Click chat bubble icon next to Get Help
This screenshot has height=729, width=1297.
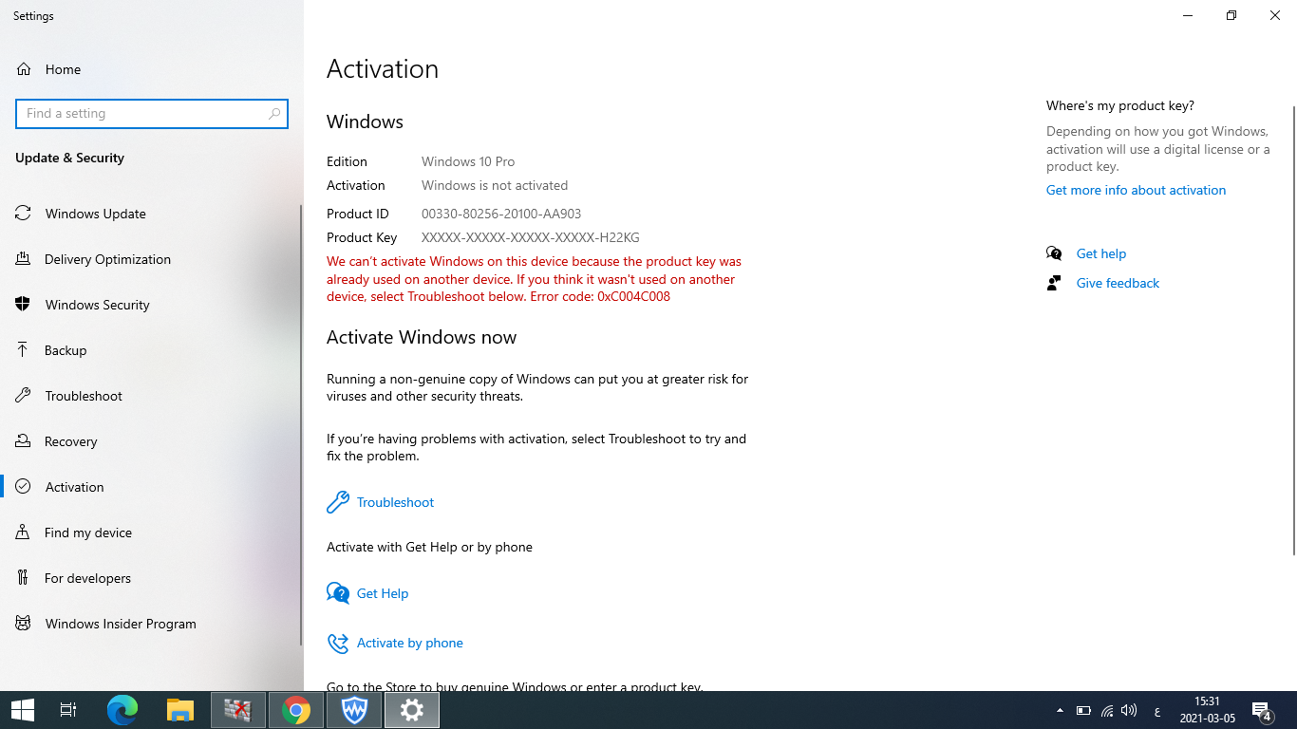point(338,593)
